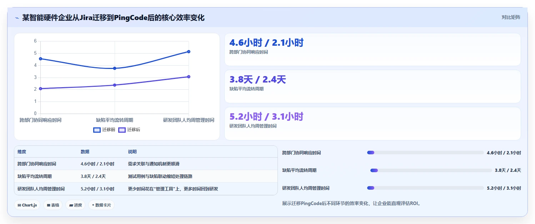This screenshot has height=224, width=535.
Task: Click the 迁移前 data point at 研发团队人均周管理时间
Action: 189,51
